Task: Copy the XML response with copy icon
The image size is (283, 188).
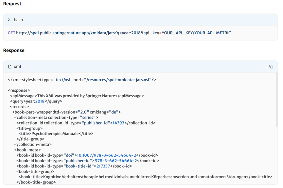Action: click(x=271, y=67)
